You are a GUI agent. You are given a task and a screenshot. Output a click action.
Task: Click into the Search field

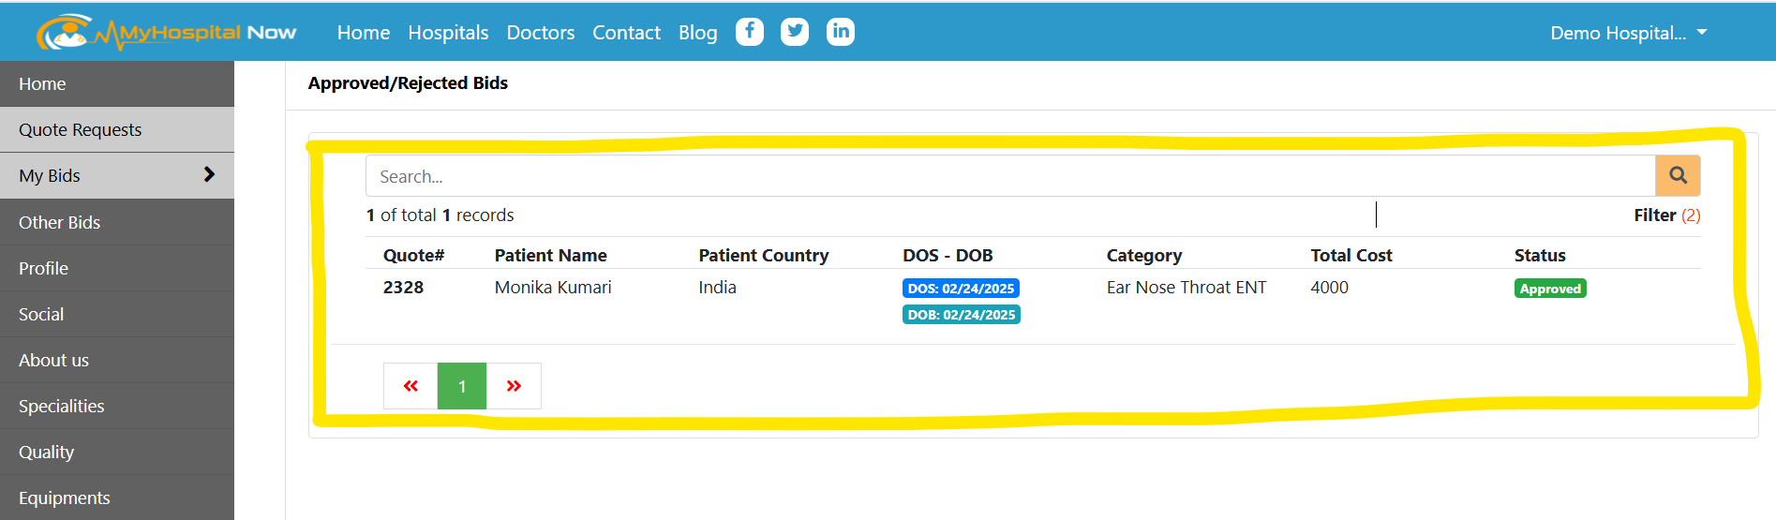tap(1010, 176)
